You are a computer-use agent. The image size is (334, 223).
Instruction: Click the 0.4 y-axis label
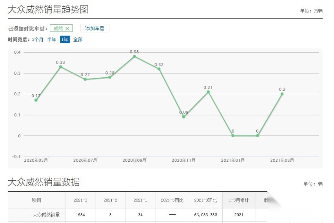[x=17, y=52]
